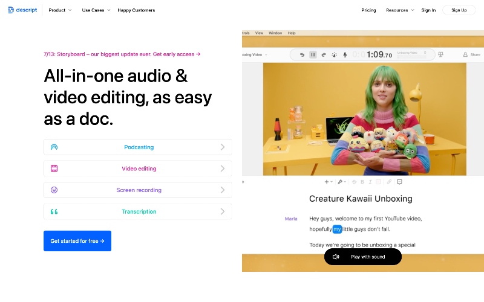The image size is (484, 302).
Task: Open Happy Customers page
Action: (x=136, y=10)
